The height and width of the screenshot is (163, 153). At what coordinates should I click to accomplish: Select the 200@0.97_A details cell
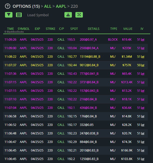(88, 40)
